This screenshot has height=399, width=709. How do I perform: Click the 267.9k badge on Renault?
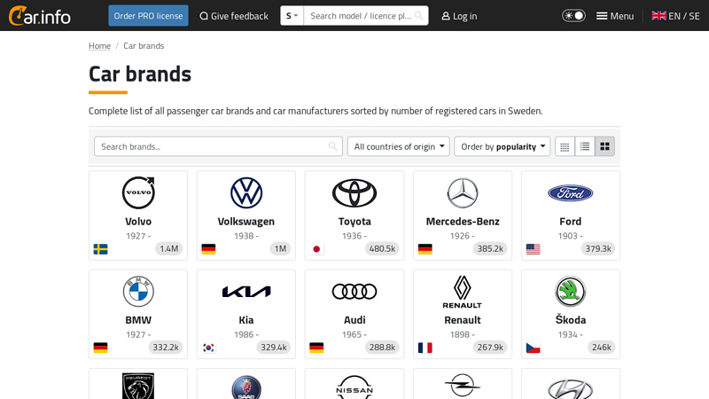click(x=490, y=348)
